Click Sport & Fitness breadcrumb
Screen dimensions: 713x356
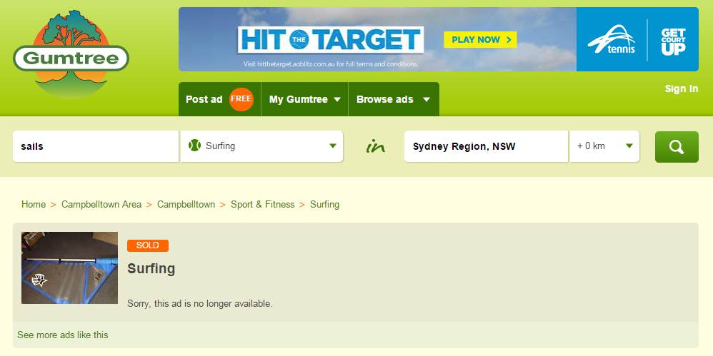[x=262, y=204]
